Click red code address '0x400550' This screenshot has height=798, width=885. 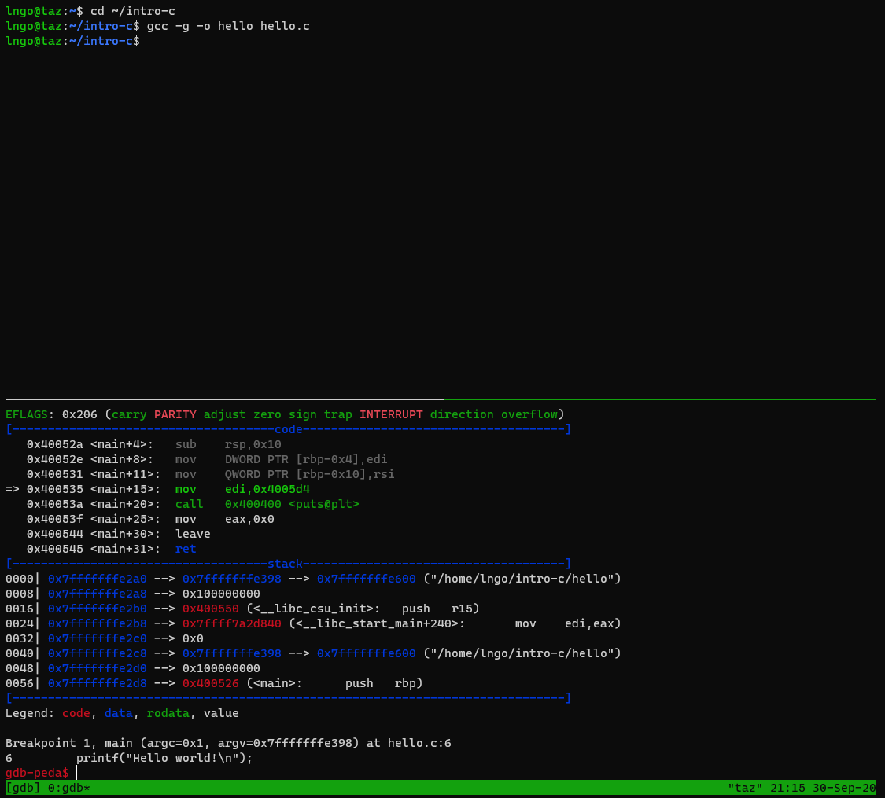pyautogui.click(x=211, y=609)
